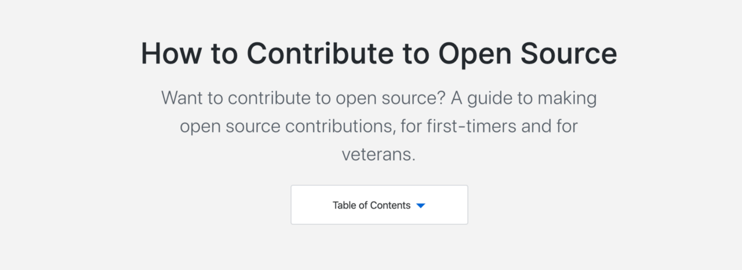Click the word "veterans." in the subtitle
The width and height of the screenshot is (742, 270).
(379, 154)
